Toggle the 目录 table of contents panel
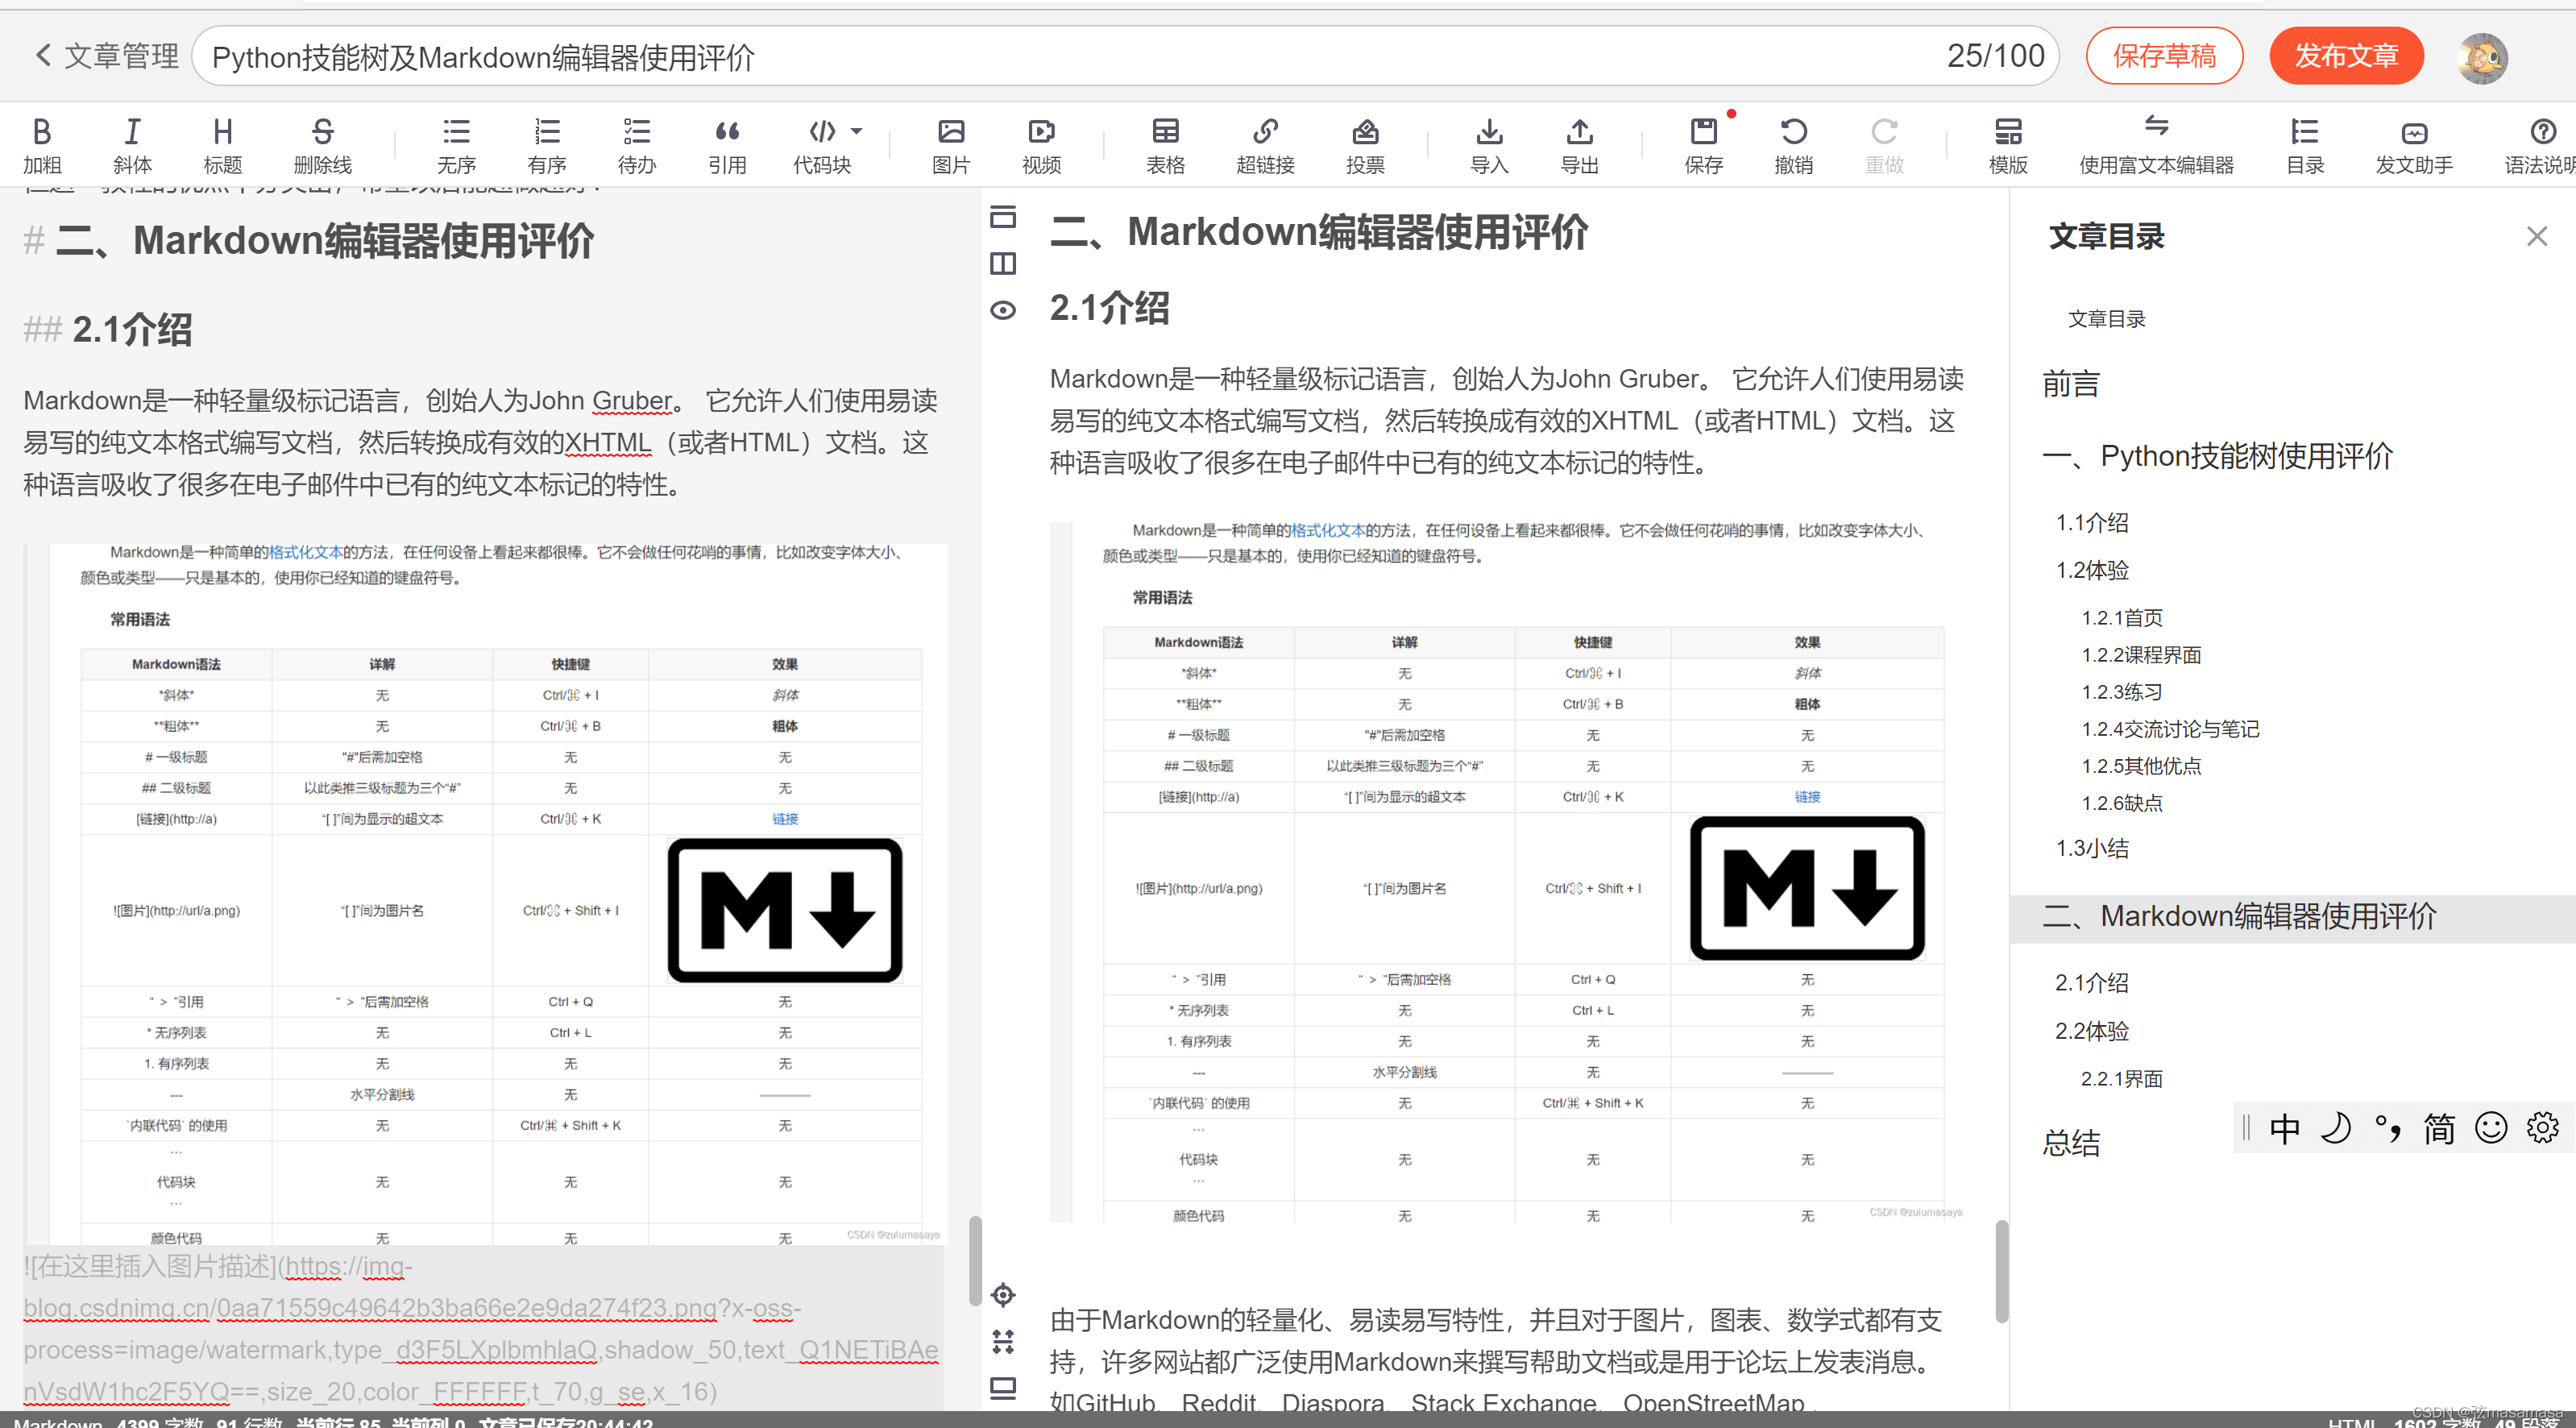This screenshot has width=2576, height=1428. pyautogui.click(x=2305, y=146)
